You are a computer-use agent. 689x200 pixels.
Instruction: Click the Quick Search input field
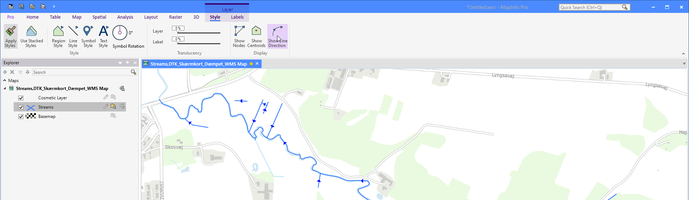coord(590,7)
